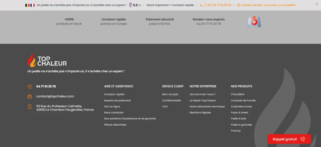Viewport: 321px width, 147px height.
Task: Browse Pièces détachées
Action: coord(115,125)
